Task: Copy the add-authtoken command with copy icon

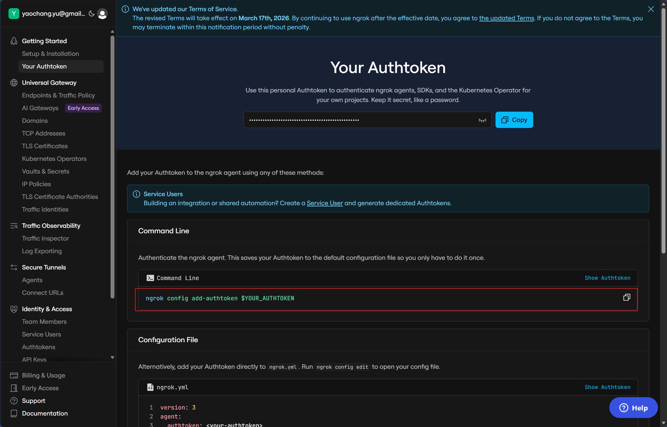Action: 627,297
